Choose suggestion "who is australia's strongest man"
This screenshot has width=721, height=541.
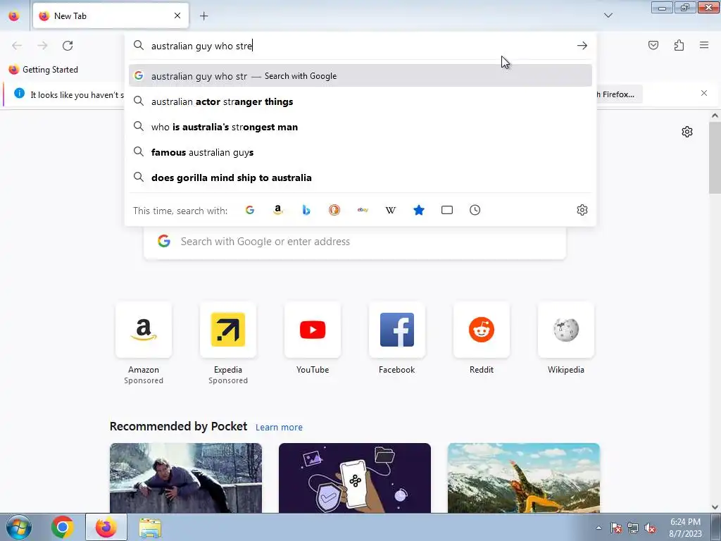point(360,127)
